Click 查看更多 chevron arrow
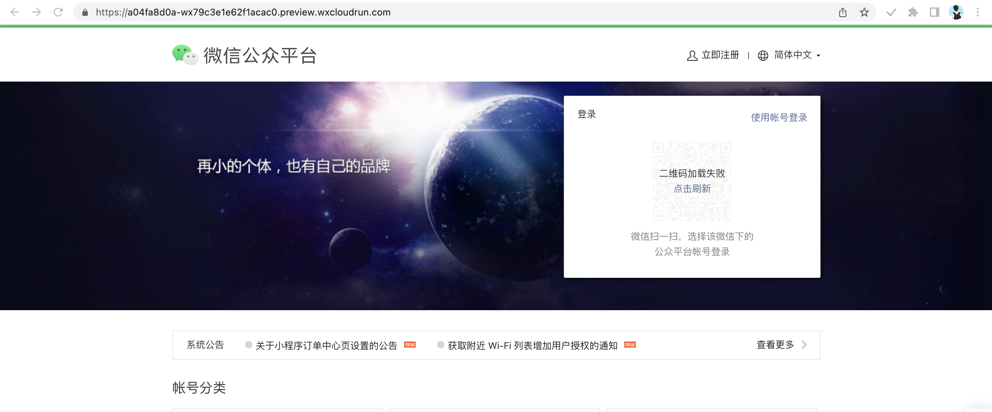The image size is (992, 412). coord(804,345)
